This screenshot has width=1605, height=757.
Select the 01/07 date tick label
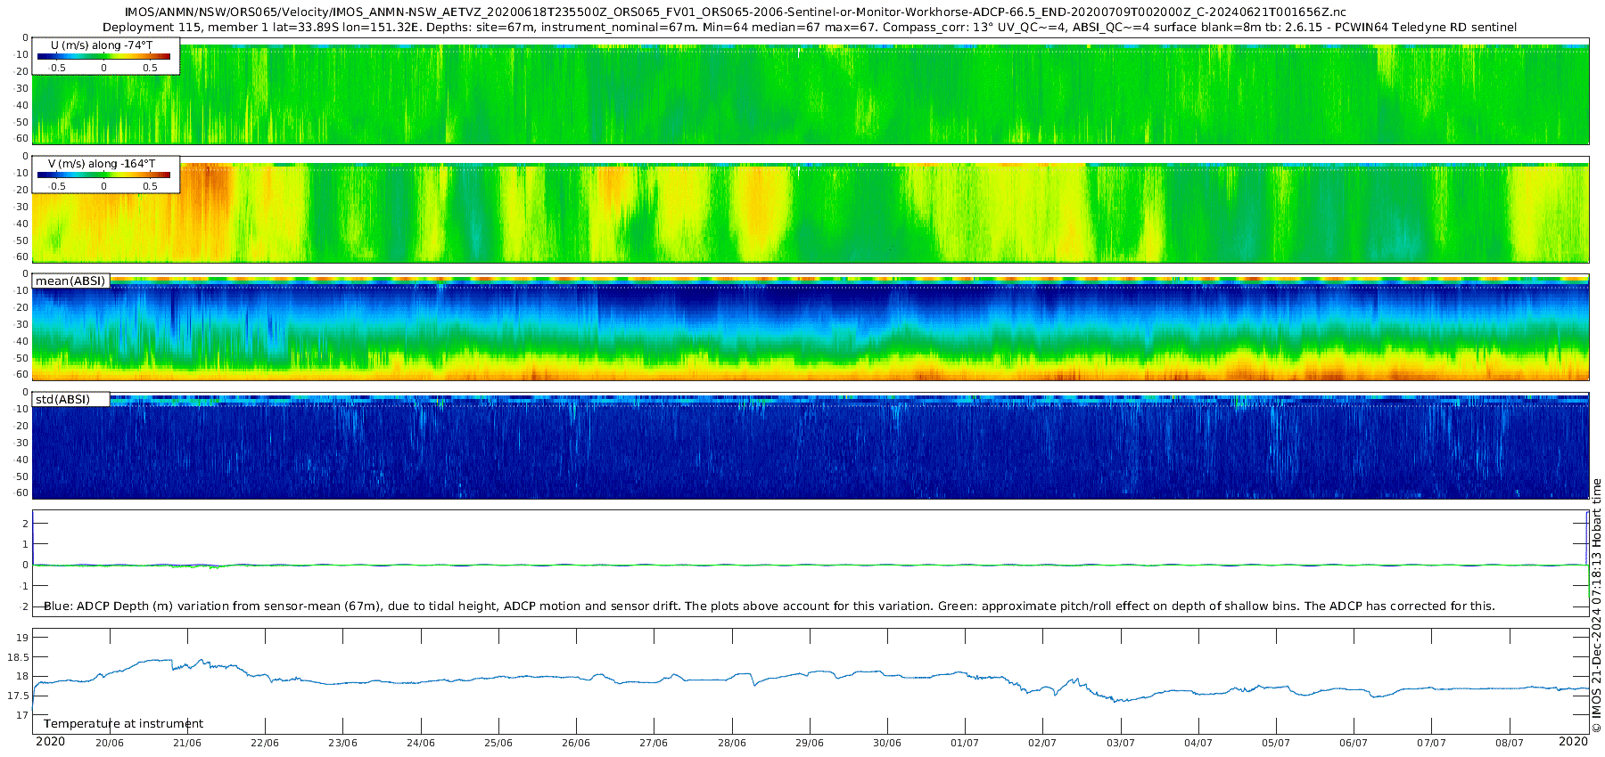point(965,743)
